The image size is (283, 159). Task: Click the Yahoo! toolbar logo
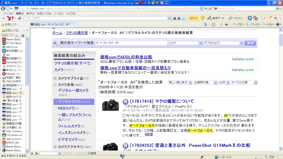coord(10,18)
